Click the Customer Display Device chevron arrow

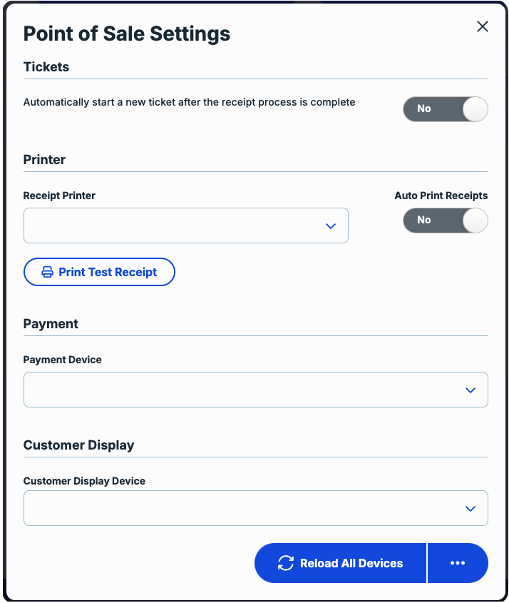pyautogui.click(x=470, y=509)
